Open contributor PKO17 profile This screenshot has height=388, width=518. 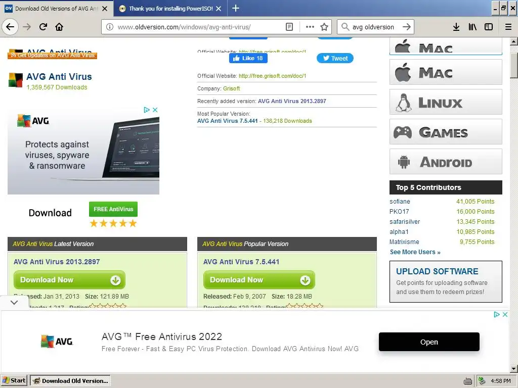(x=399, y=212)
